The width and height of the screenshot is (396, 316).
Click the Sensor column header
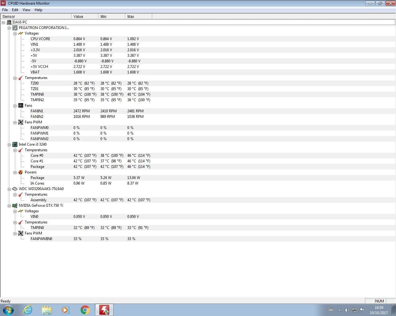click(x=36, y=17)
